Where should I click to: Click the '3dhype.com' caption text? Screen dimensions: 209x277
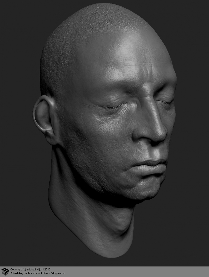pyautogui.click(x=58, y=274)
